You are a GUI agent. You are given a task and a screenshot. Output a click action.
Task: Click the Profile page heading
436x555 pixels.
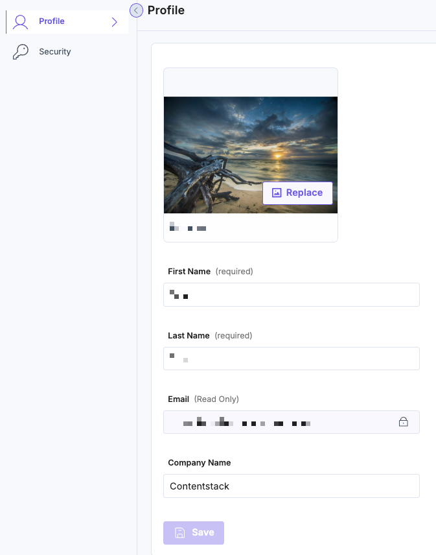coord(166,10)
